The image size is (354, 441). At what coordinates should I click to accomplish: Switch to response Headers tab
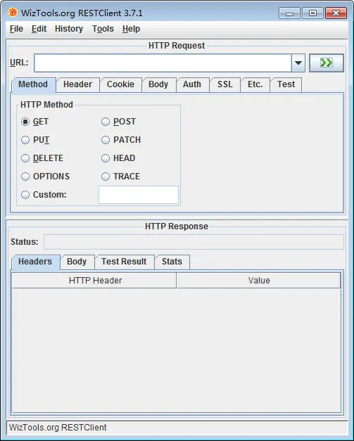coord(35,262)
